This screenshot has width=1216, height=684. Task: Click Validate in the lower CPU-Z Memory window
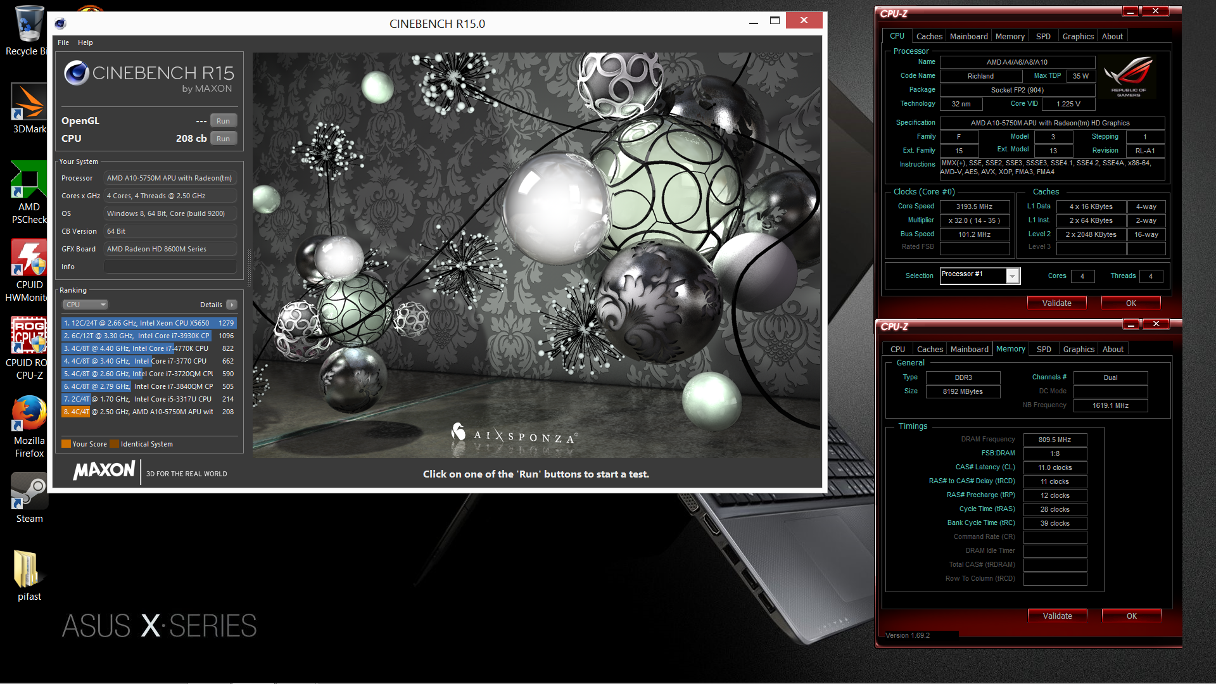tap(1058, 616)
